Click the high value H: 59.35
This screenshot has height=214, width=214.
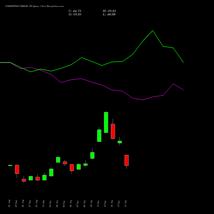(109, 11)
